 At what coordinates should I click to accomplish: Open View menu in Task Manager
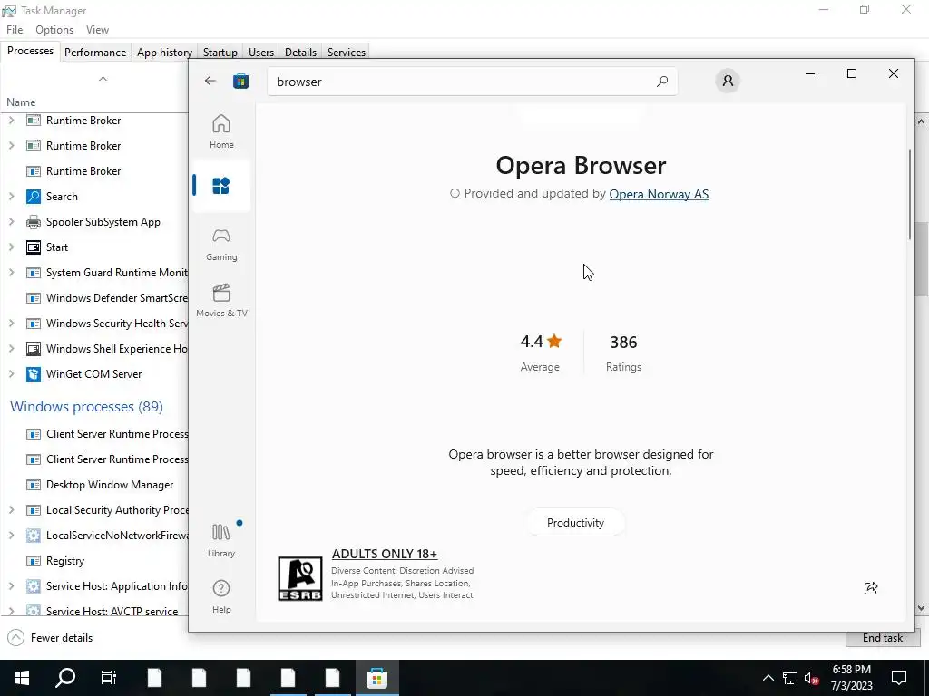pos(97,30)
